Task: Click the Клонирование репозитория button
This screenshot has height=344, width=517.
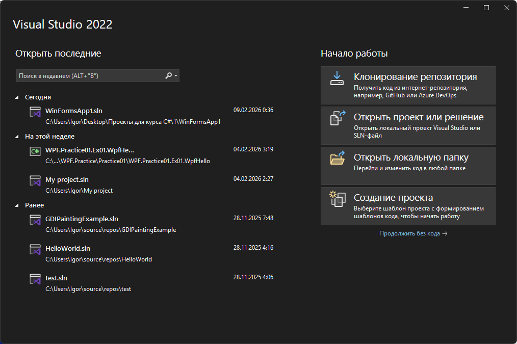Action: (408, 85)
